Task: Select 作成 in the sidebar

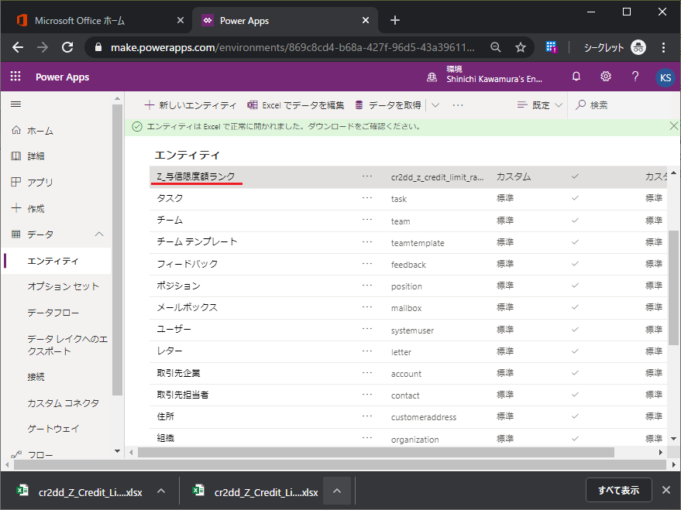Action: coord(36,209)
